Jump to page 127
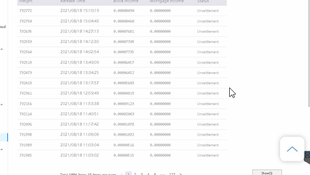This screenshot has height=175, width=310. click(x=172, y=174)
